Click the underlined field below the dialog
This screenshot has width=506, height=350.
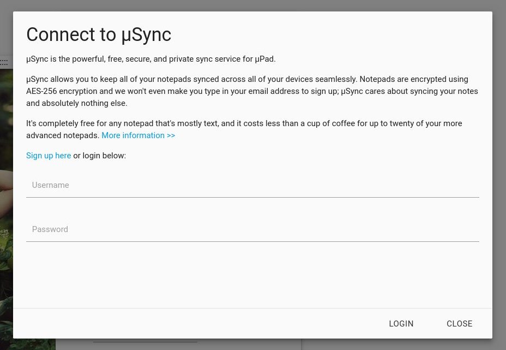click(x=145, y=342)
